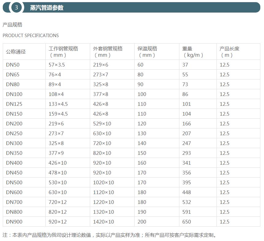Image resolution: width=264 pixels, height=241 pixels.
Task: Click the DN600 row label
Action: 14,192
